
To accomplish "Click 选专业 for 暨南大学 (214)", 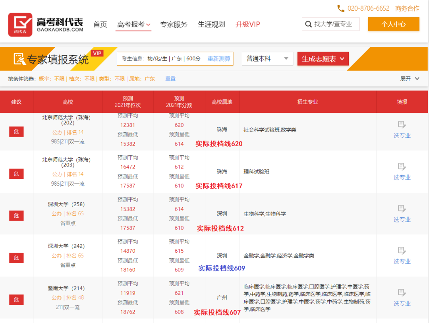I will pyautogui.click(x=402, y=304).
